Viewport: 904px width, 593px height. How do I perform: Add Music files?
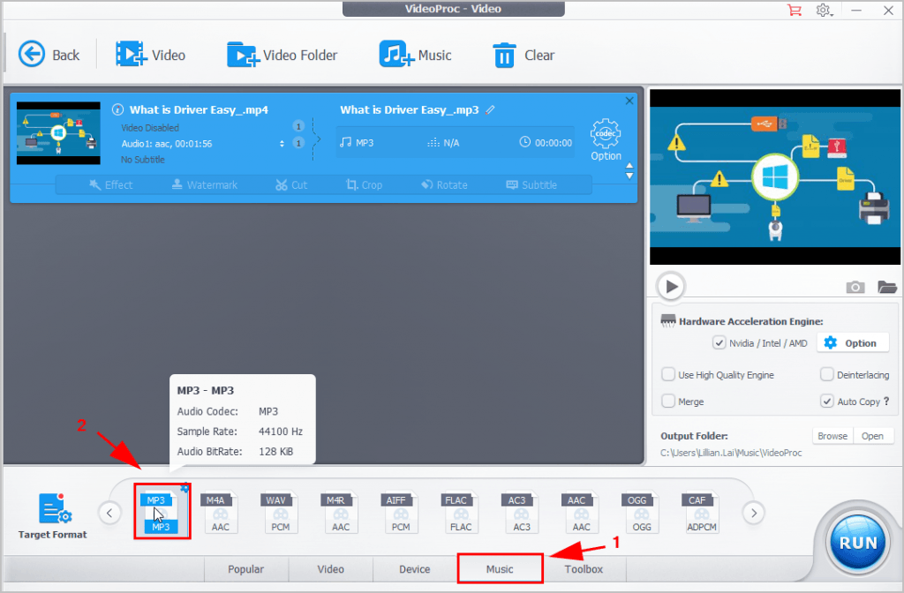tap(415, 55)
